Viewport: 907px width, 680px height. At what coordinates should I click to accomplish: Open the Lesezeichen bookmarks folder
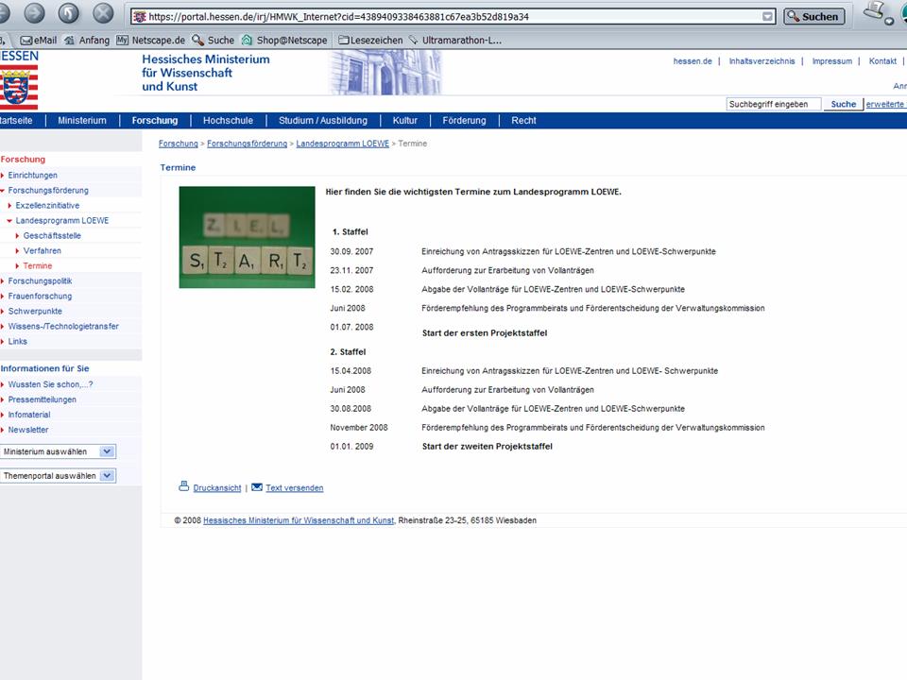[369, 41]
